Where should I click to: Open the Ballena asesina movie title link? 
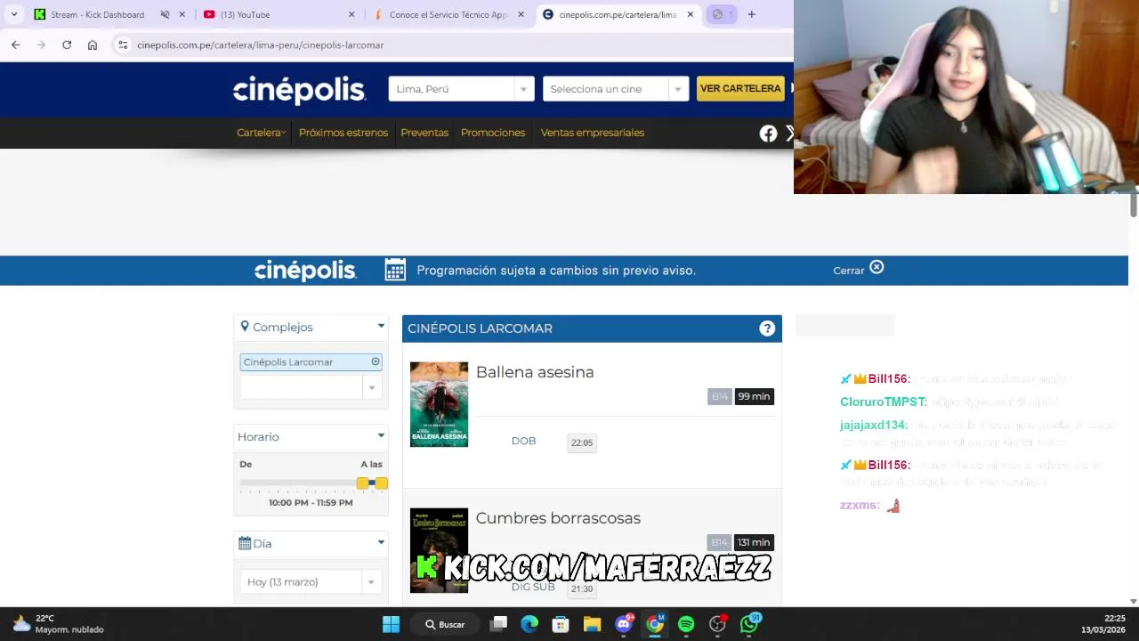[535, 372]
